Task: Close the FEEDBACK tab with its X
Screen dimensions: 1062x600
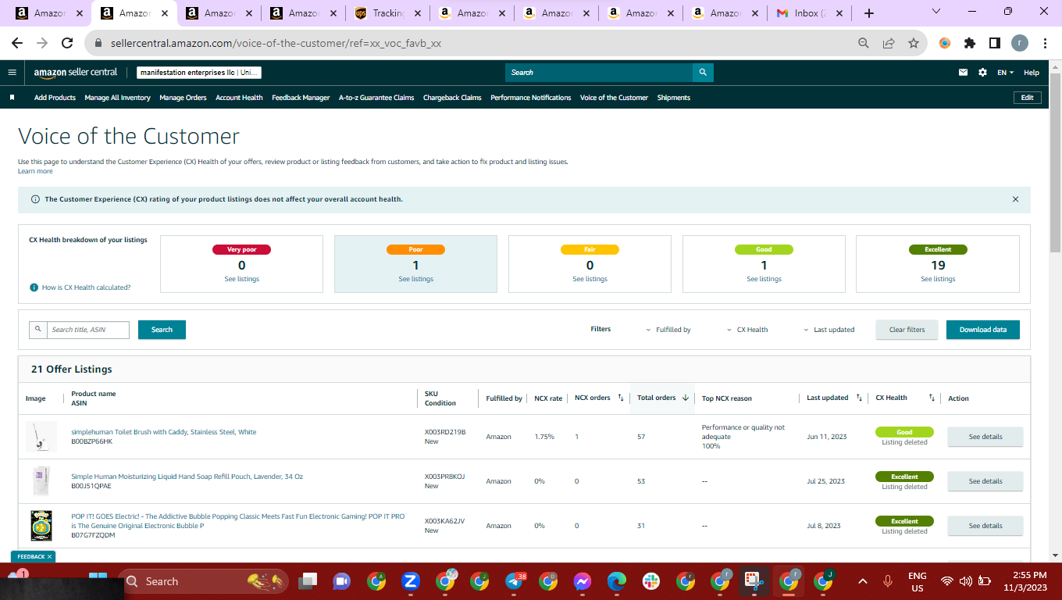Action: coord(49,556)
